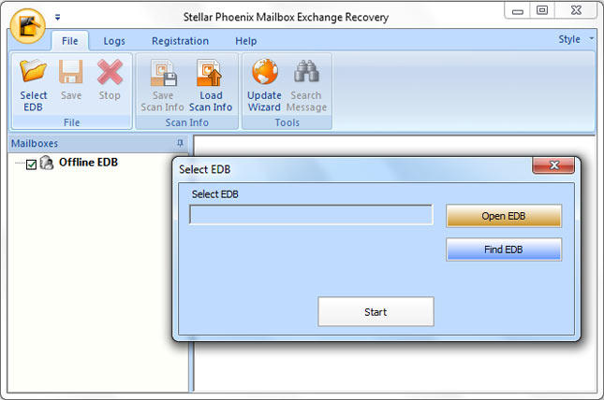
Task: Click the Open EDB button
Action: [504, 216]
